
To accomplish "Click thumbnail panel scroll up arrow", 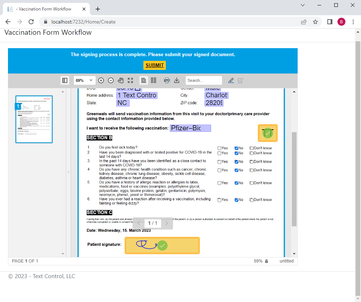I will tap(63, 92).
